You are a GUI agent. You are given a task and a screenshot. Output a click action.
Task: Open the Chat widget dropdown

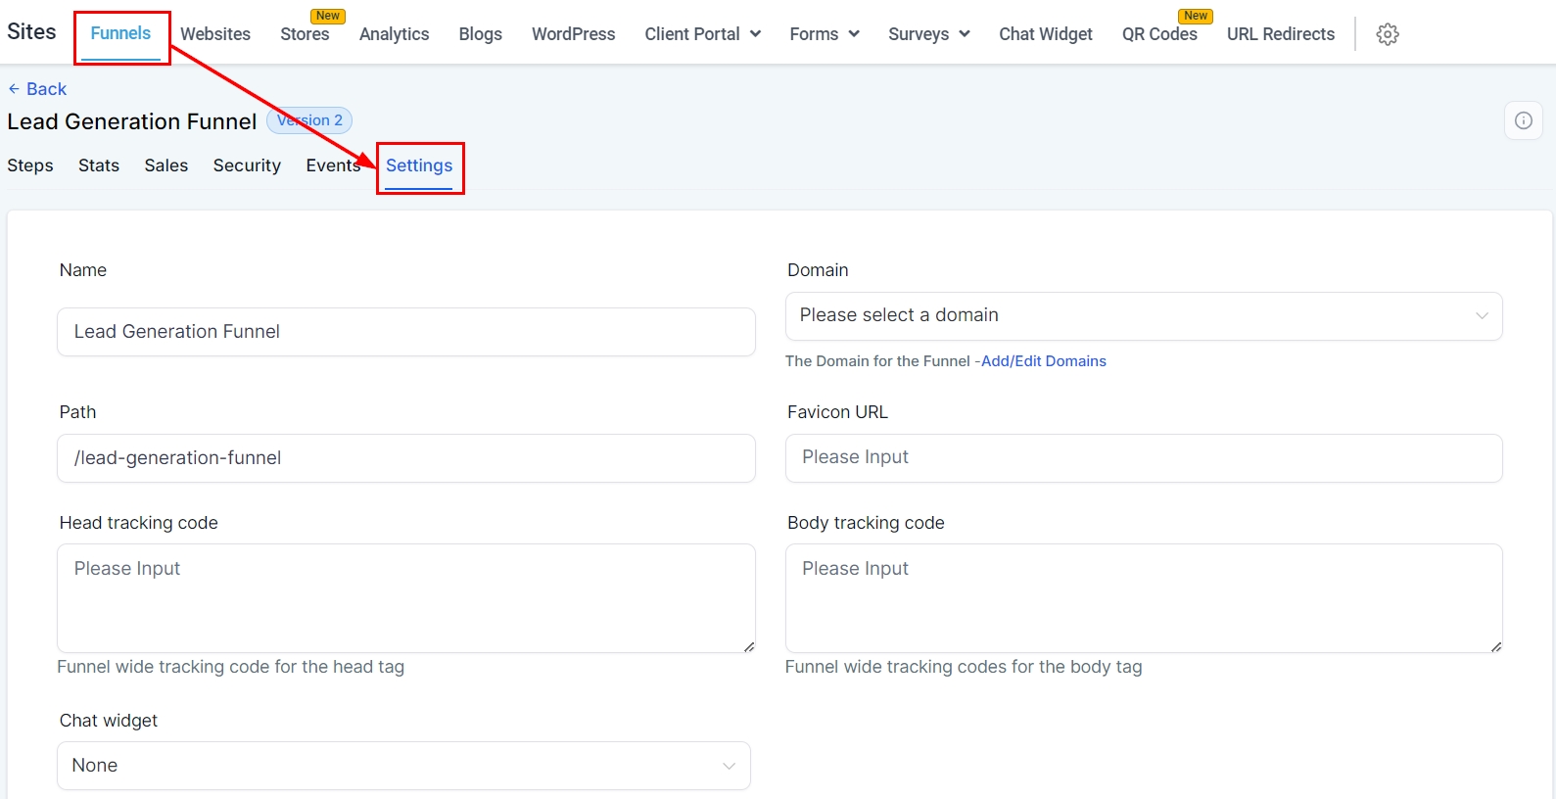[x=403, y=766]
